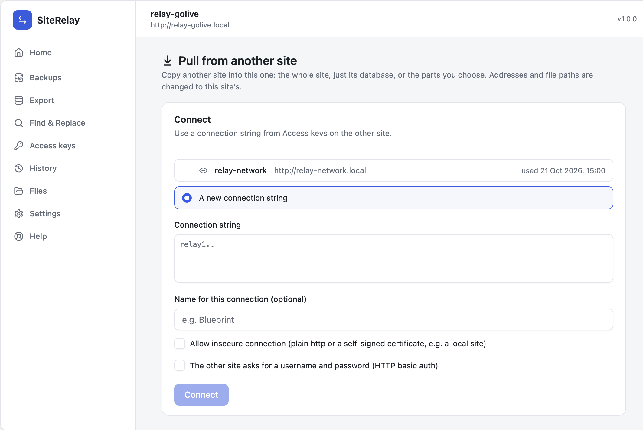Enable Allow insecure connection checkbox
The image size is (643, 430).
tap(180, 344)
